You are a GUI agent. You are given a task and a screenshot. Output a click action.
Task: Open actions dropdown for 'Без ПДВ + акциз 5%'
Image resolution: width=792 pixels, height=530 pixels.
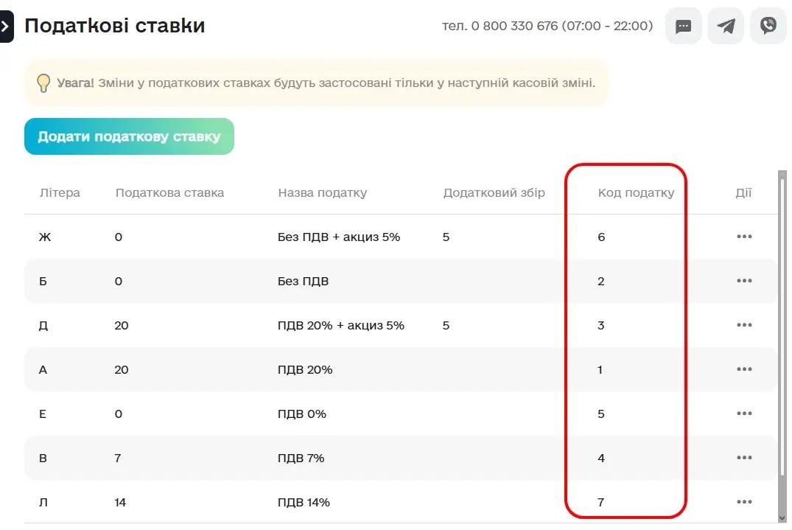[x=744, y=237]
